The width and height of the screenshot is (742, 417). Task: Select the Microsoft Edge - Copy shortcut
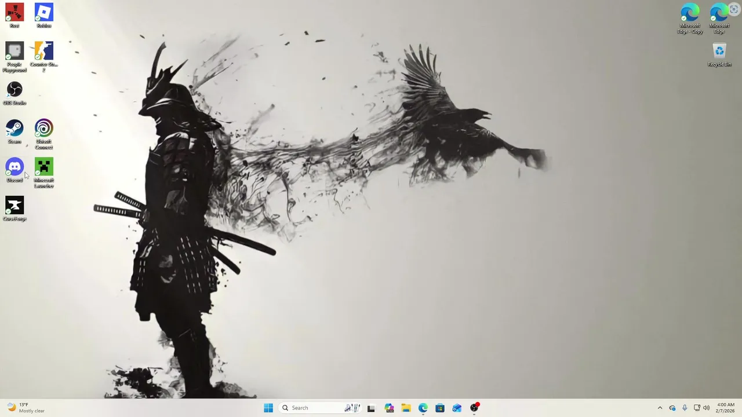690,19
